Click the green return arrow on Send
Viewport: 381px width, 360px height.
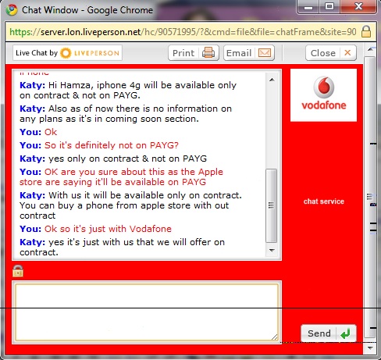[346, 333]
